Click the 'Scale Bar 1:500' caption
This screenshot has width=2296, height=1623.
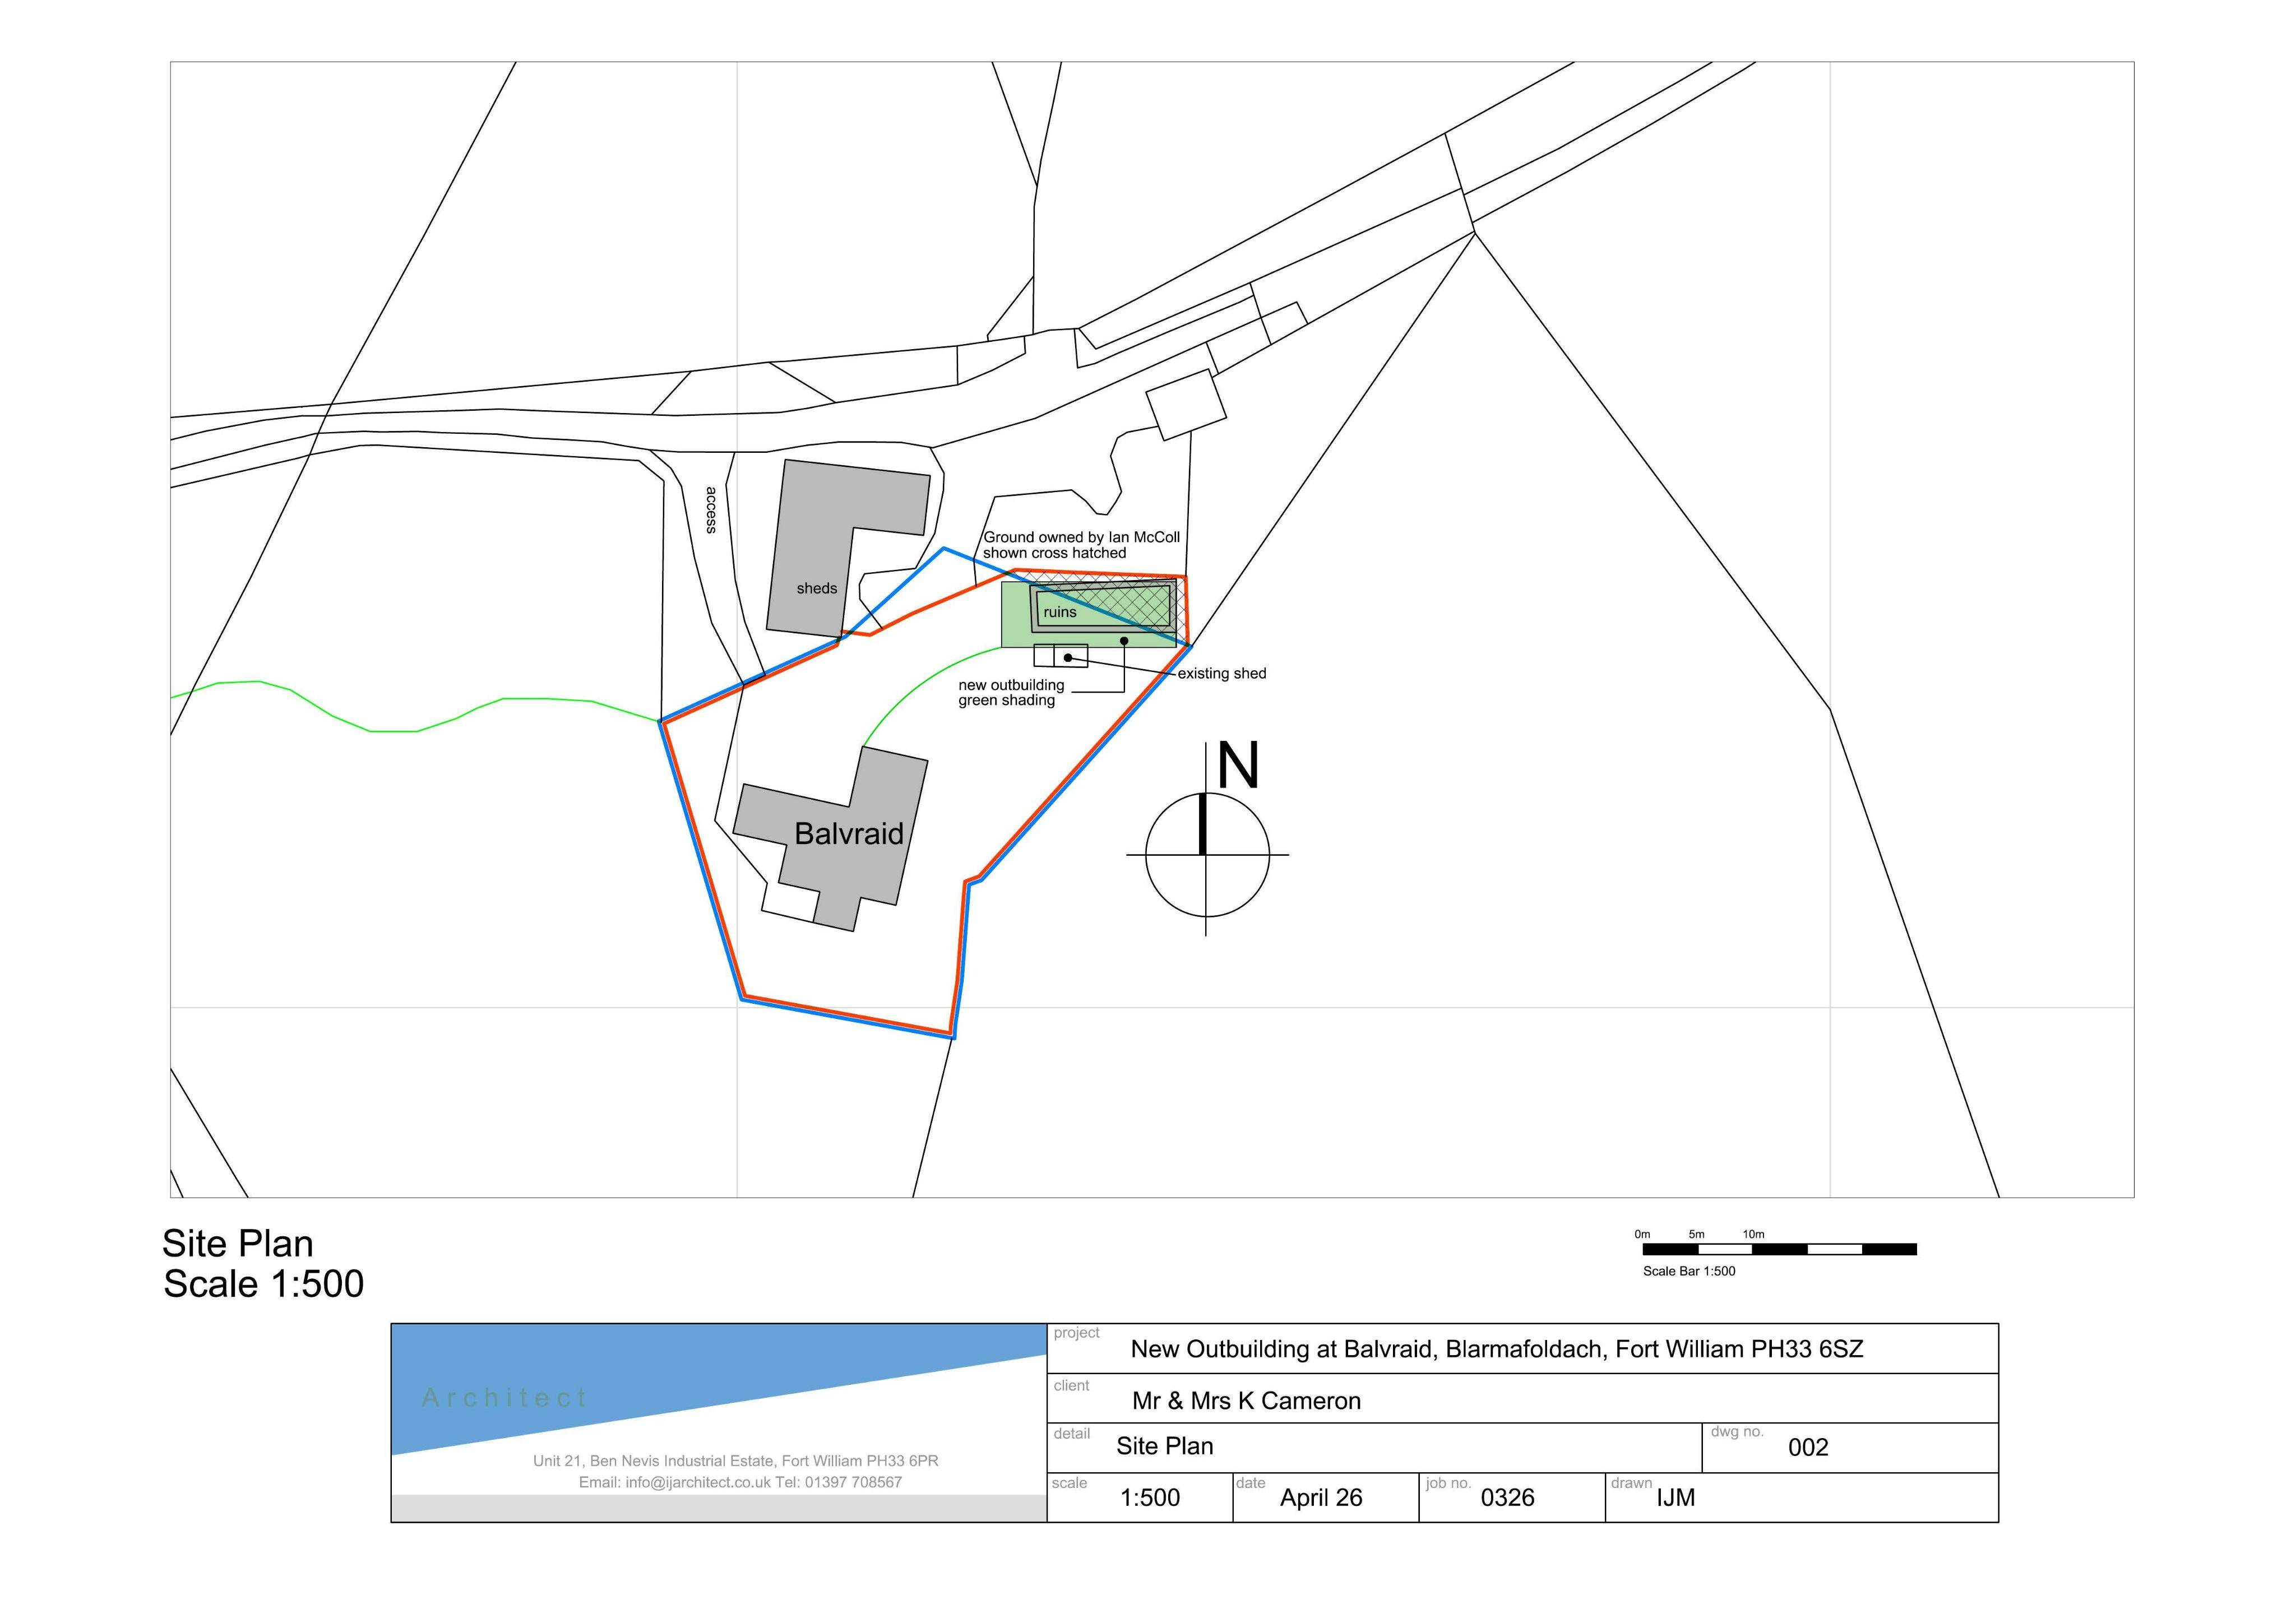(x=1689, y=1271)
